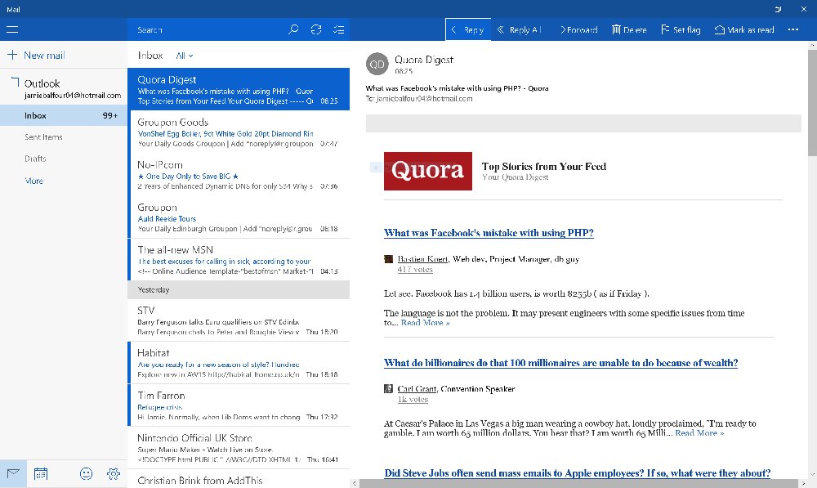The width and height of the screenshot is (817, 488).
Task: Enable selection mode in the message list
Action: 339,29
